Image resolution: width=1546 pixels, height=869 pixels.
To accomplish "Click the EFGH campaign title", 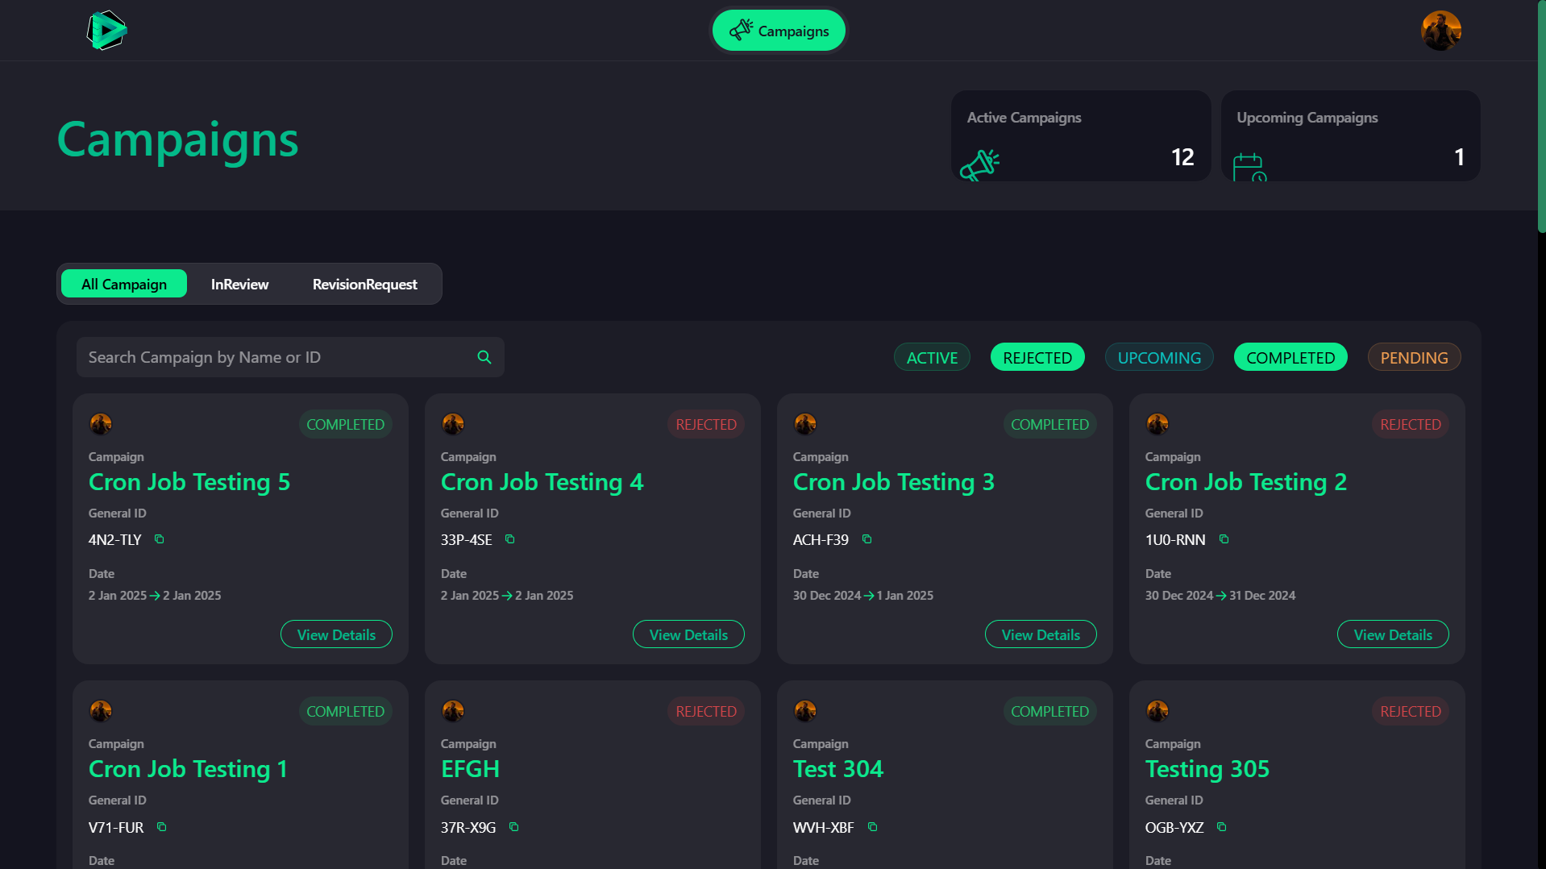I will point(470,769).
